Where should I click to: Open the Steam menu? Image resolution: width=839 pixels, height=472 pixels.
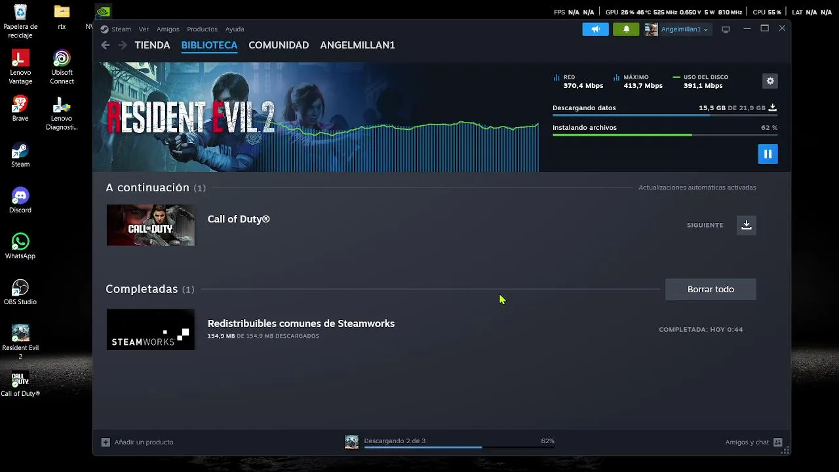[121, 29]
